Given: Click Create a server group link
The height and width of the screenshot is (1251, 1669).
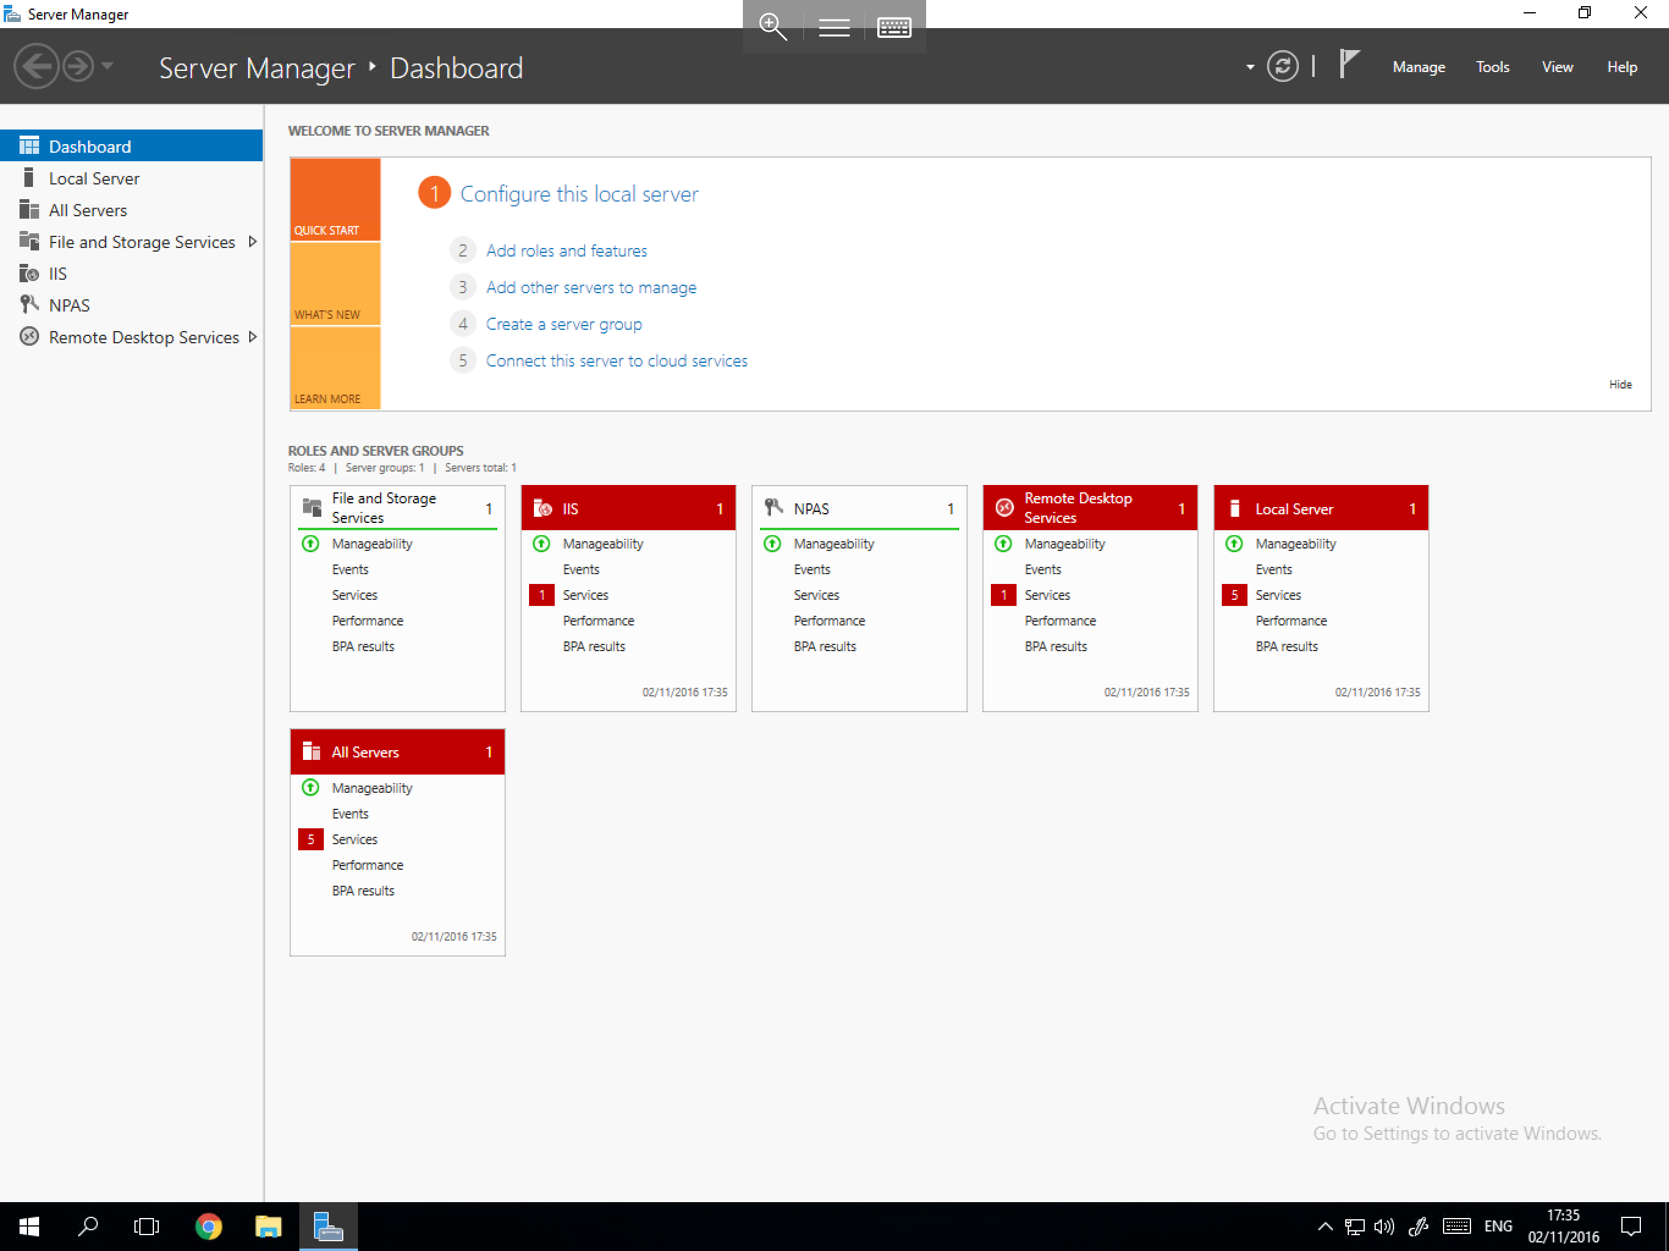Looking at the screenshot, I should [x=564, y=324].
